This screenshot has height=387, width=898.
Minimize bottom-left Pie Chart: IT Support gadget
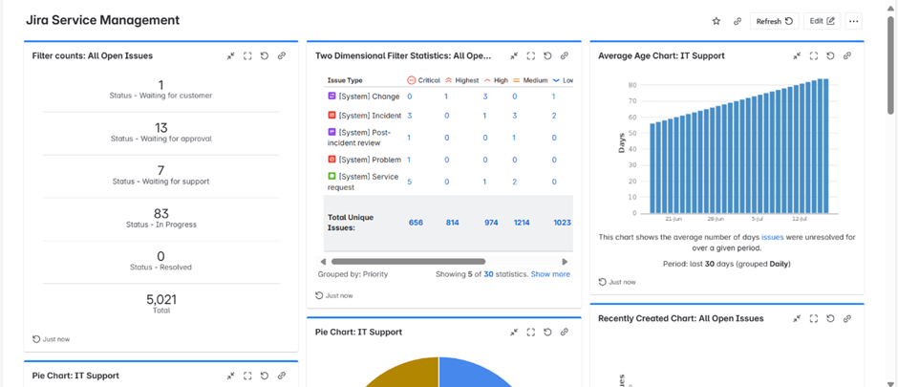tap(231, 376)
